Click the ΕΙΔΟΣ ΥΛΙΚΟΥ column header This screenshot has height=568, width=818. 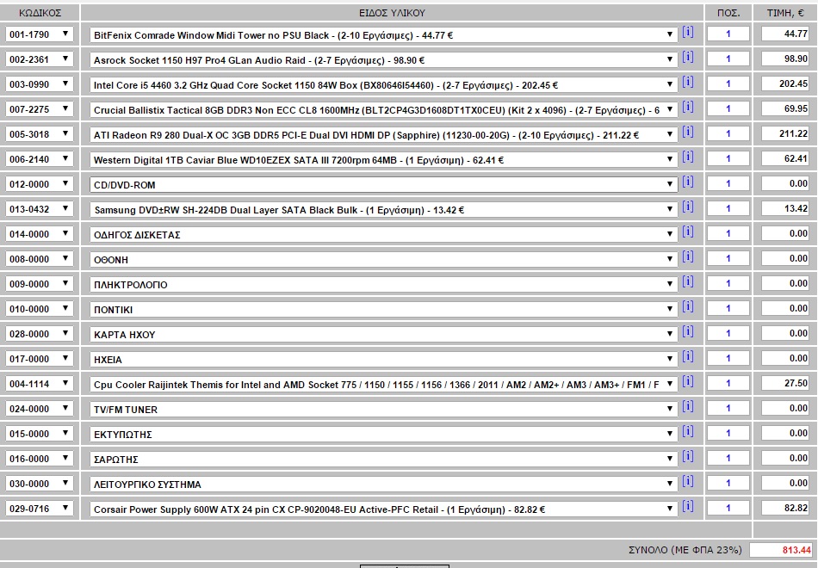(392, 13)
